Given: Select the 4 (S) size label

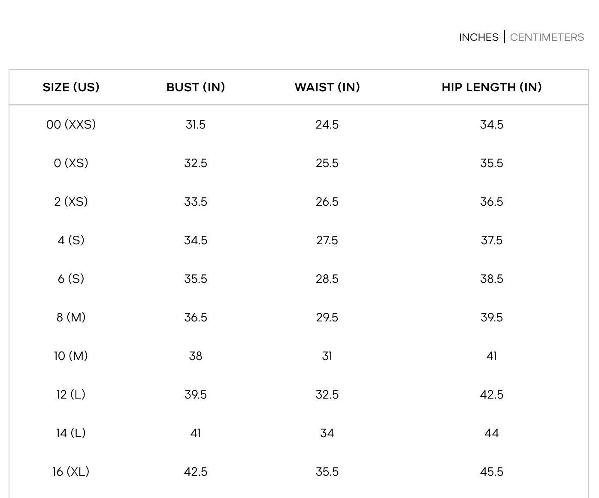Looking at the screenshot, I should [x=71, y=240].
